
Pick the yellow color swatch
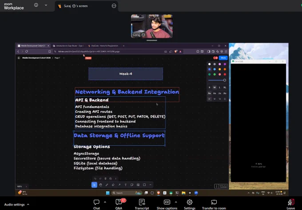[x=220, y=70]
